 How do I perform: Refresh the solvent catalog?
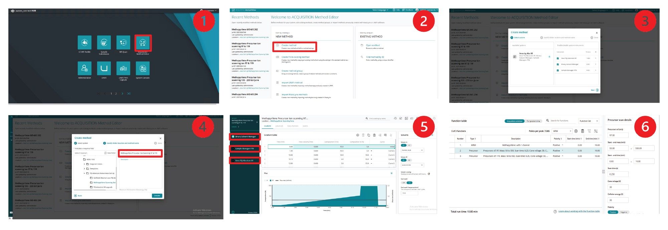pos(429,174)
